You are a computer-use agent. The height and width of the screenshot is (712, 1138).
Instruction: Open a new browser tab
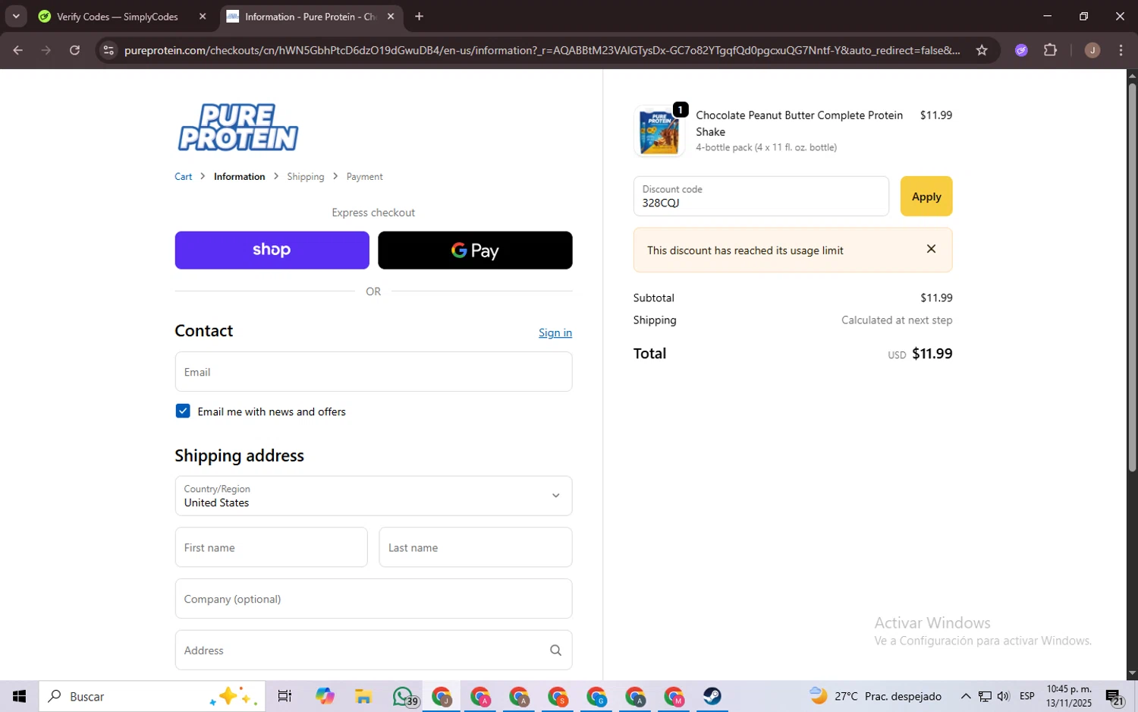[419, 17]
